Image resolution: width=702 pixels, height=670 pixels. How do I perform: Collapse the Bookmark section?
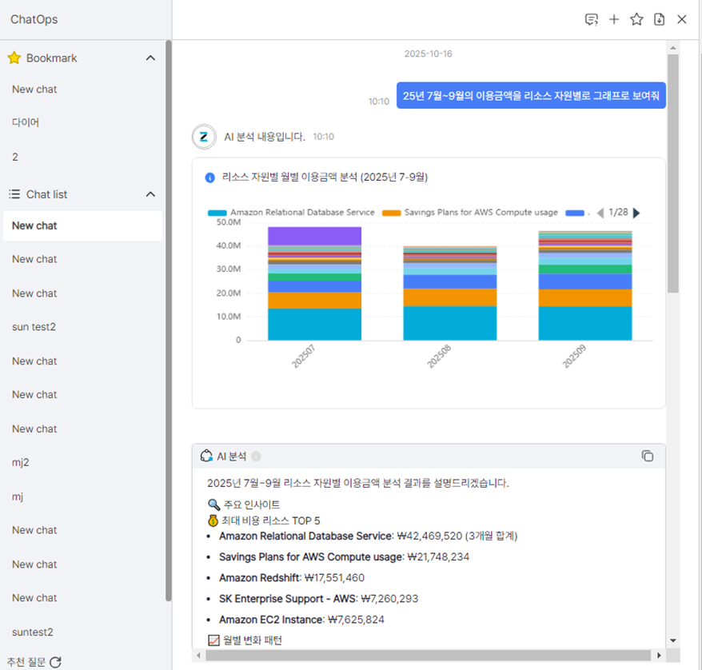tap(150, 58)
